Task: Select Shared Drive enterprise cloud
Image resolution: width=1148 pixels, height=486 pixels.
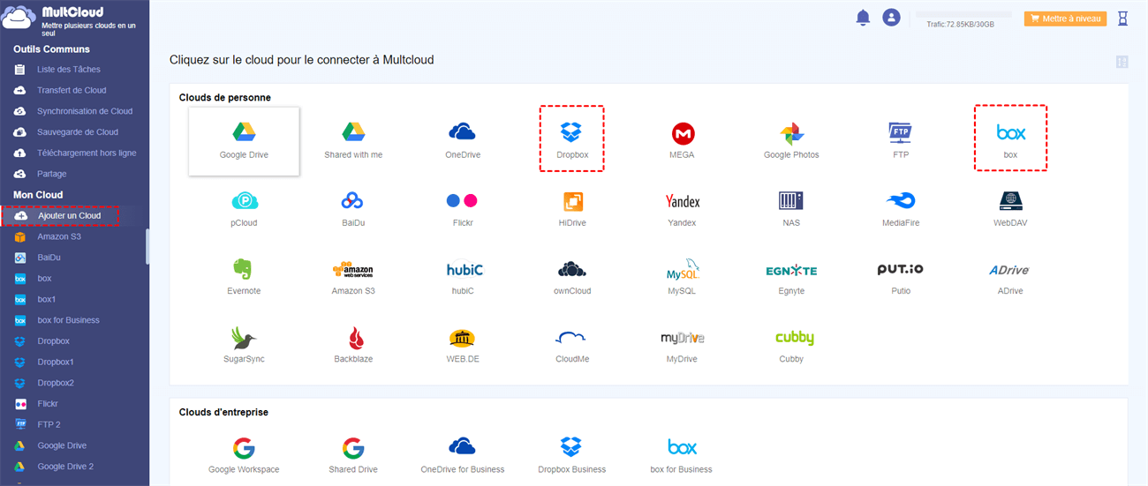Action: pos(353,455)
